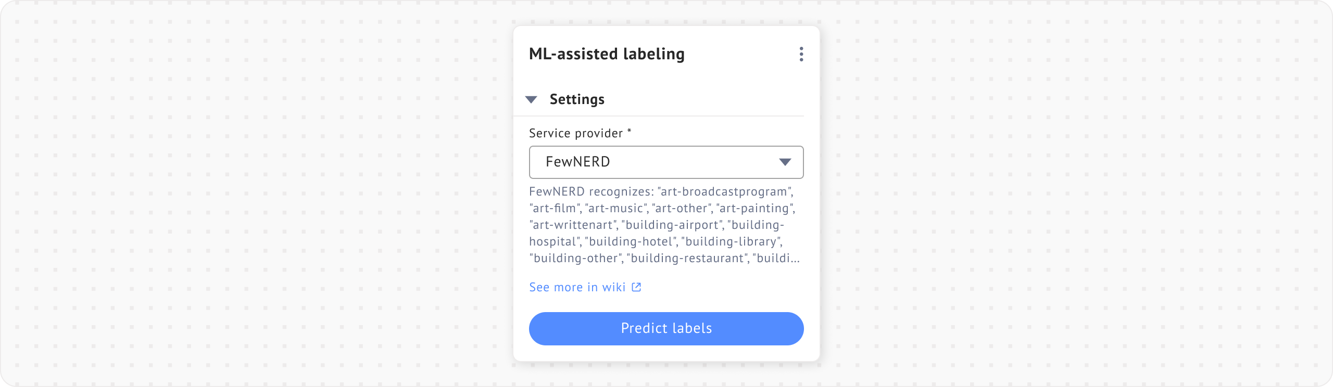Select the FewNERD value in the field
The image size is (1333, 387).
tap(578, 162)
